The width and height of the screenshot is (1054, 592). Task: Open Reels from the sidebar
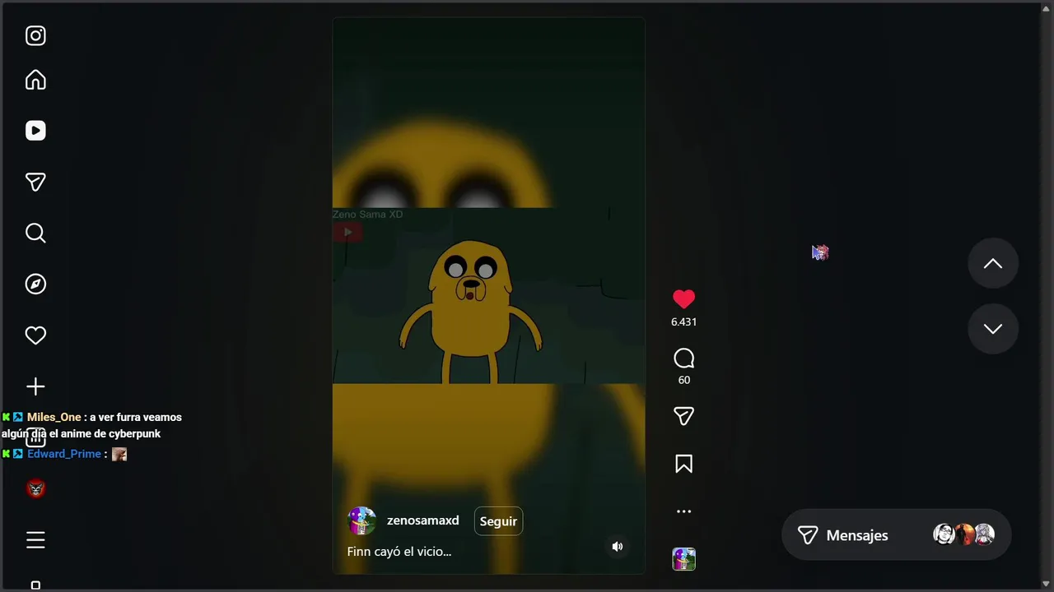(35, 131)
